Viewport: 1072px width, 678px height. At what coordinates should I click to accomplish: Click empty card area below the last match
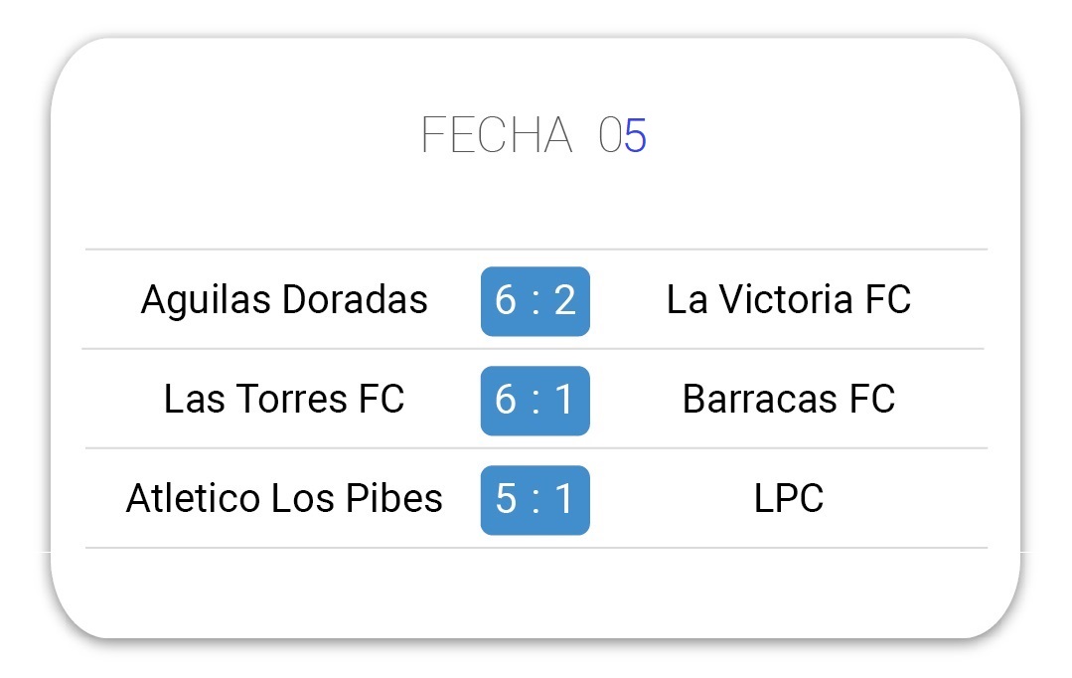pos(536,593)
